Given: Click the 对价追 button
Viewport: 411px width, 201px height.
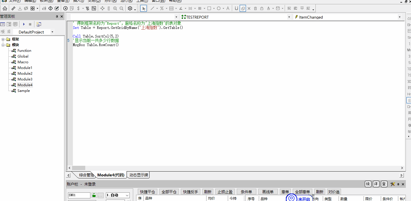Looking at the screenshot, I should (x=334, y=192).
